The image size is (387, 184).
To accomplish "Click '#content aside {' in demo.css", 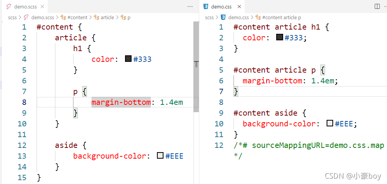I will click(x=270, y=113).
